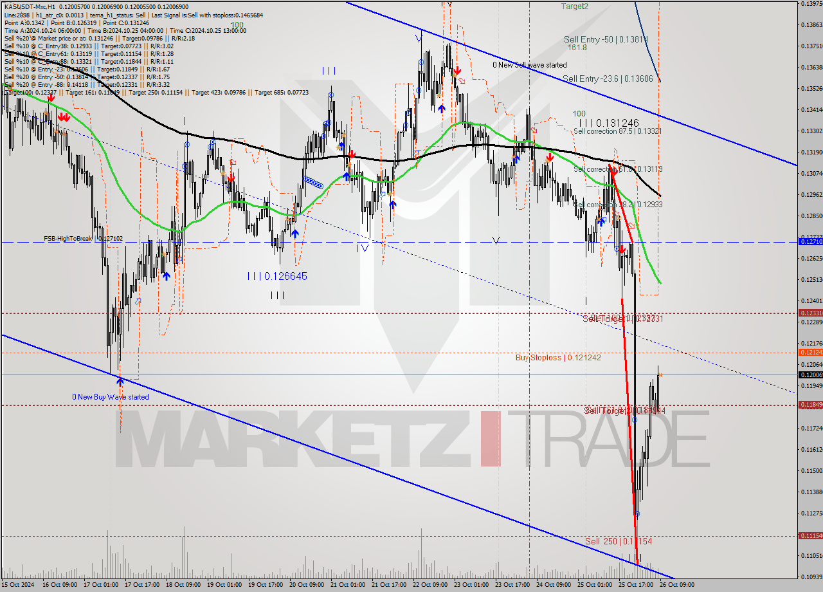The height and width of the screenshot is (592, 823).
Task: Click the orange 0.12124 price tag on axis
Action: coord(809,352)
